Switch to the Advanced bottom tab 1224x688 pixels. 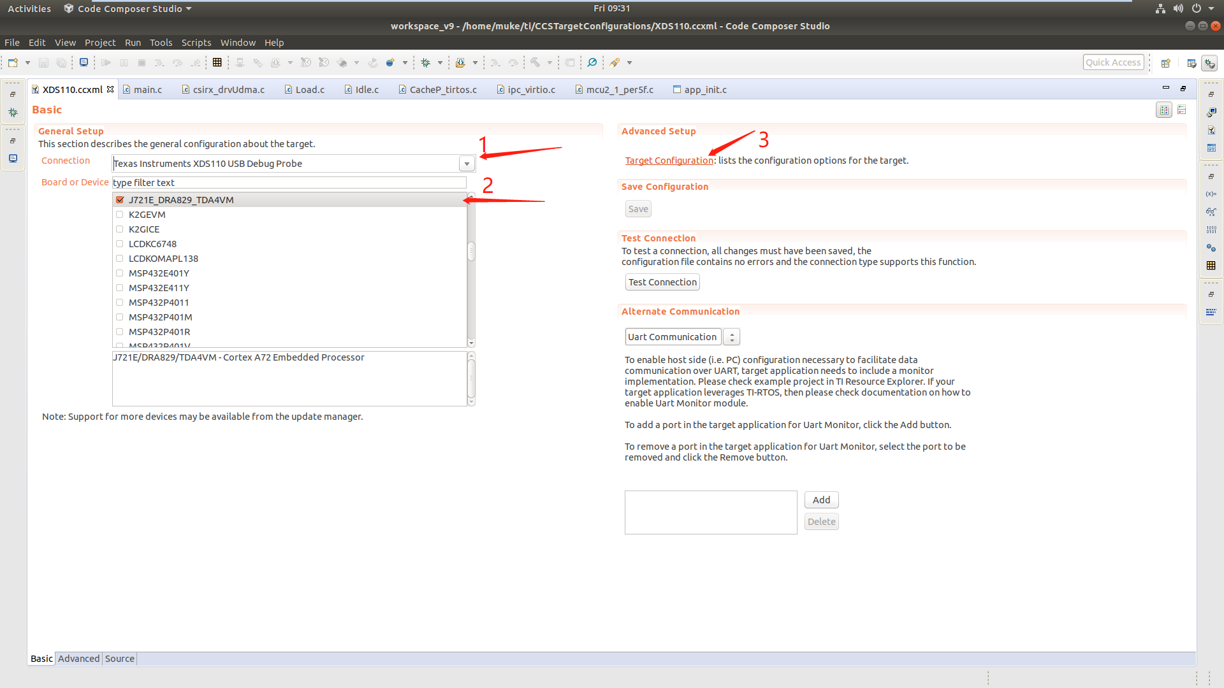click(x=79, y=659)
